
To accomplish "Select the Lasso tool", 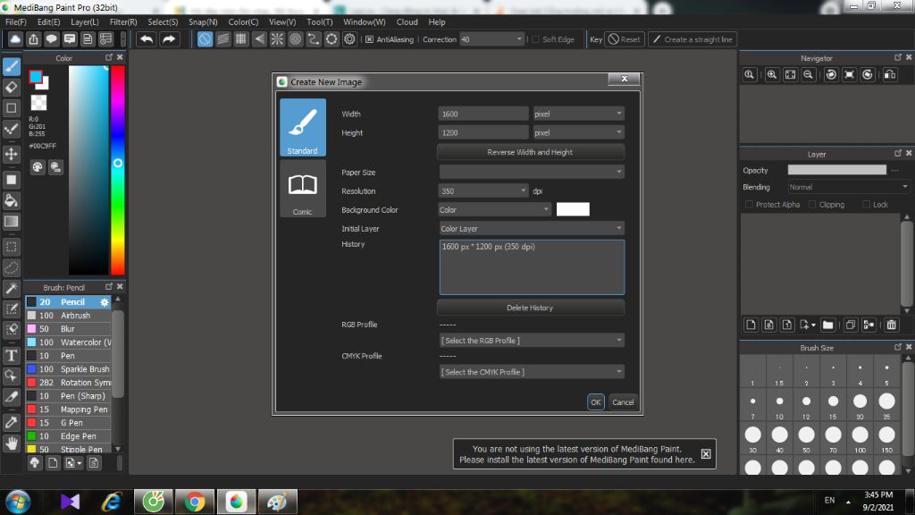I will (12, 268).
